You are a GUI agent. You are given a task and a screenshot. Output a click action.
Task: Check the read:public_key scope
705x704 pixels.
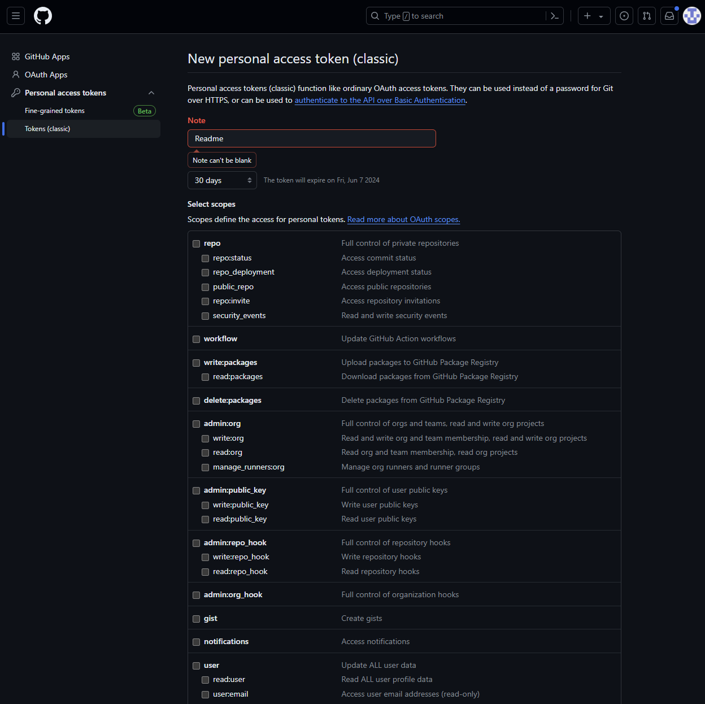pos(206,519)
